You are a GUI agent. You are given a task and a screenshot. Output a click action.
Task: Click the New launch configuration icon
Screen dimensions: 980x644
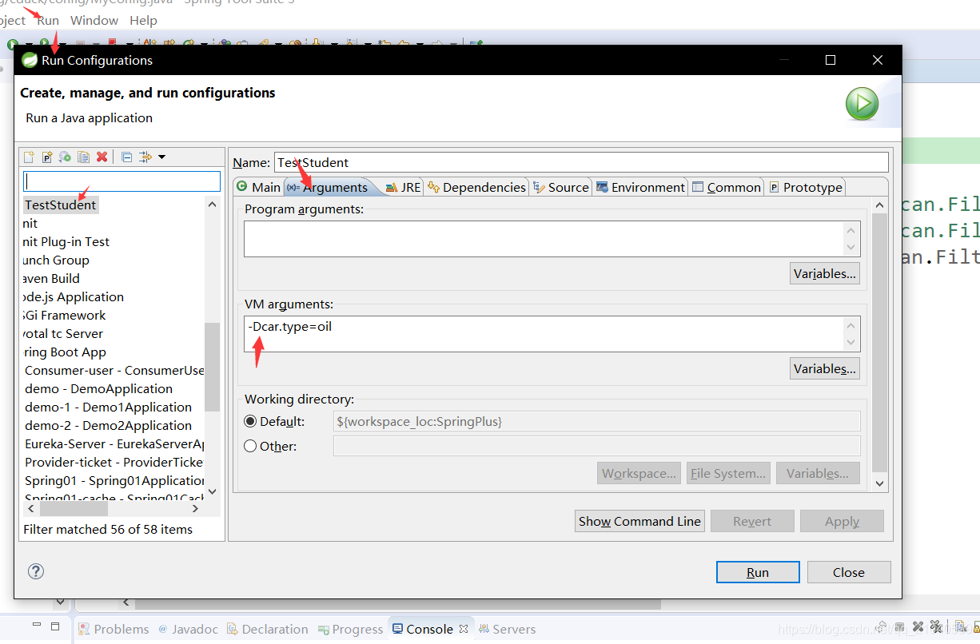pyautogui.click(x=29, y=157)
